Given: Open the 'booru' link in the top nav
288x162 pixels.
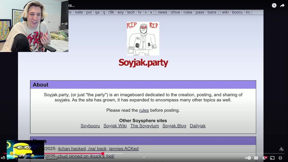Looking at the screenshot, I should pyautogui.click(x=237, y=12).
